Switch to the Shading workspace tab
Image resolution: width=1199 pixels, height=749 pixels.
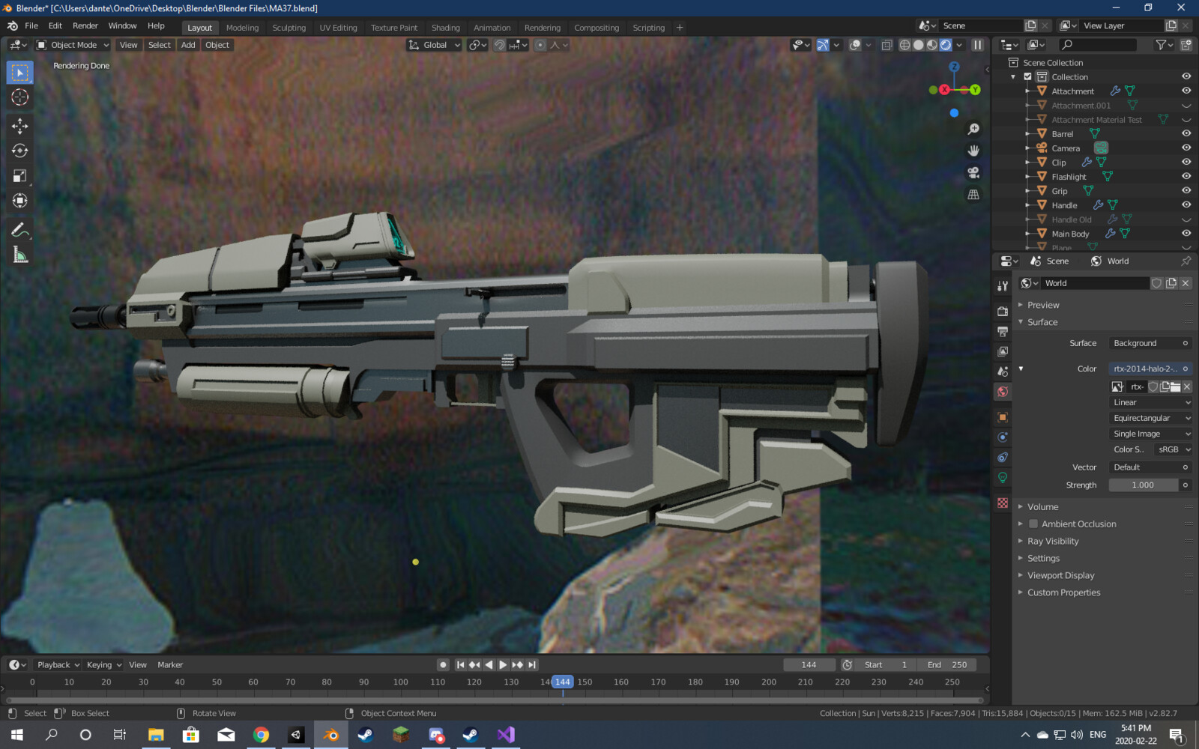(x=446, y=27)
